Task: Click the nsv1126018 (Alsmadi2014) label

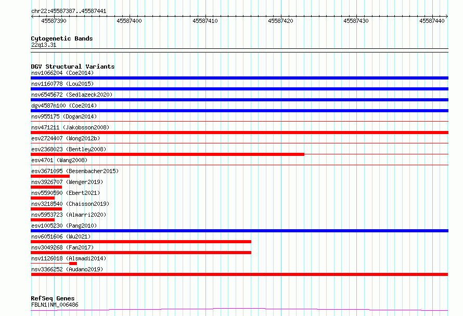Action: (x=69, y=258)
